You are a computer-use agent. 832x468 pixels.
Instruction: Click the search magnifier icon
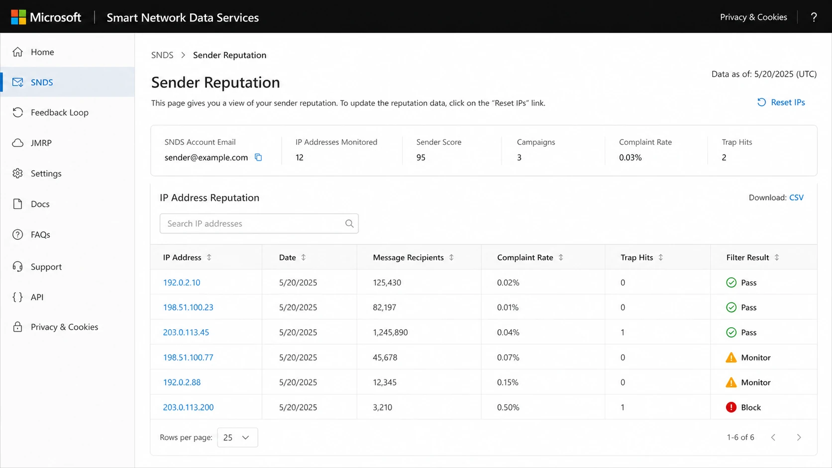click(x=349, y=224)
